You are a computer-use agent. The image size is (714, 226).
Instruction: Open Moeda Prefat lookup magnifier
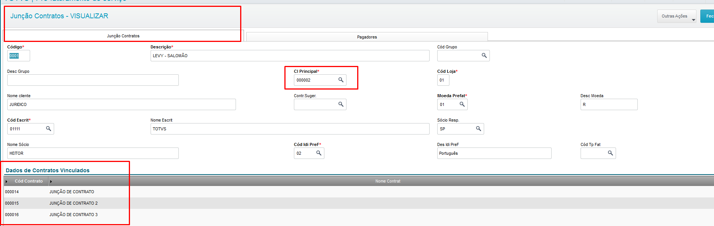click(x=462, y=104)
